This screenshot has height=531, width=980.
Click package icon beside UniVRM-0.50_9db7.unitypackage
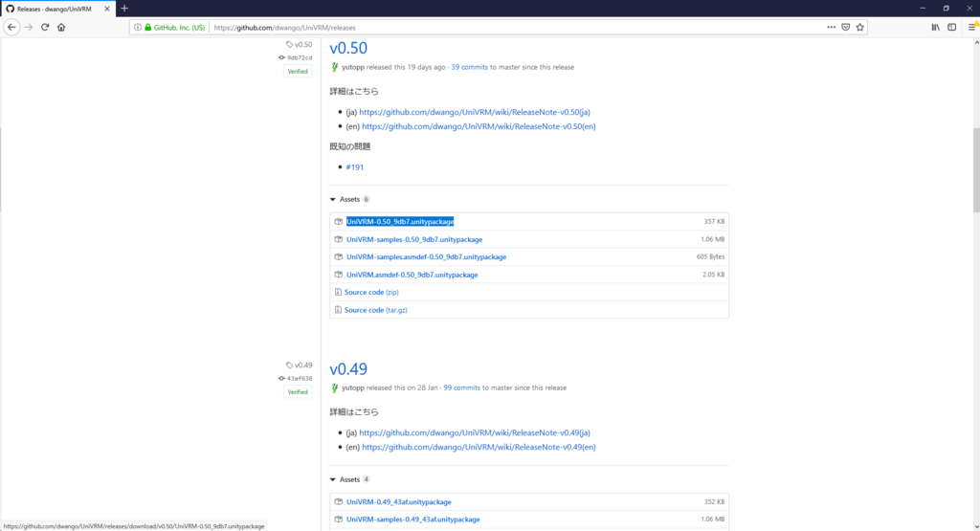pos(338,222)
